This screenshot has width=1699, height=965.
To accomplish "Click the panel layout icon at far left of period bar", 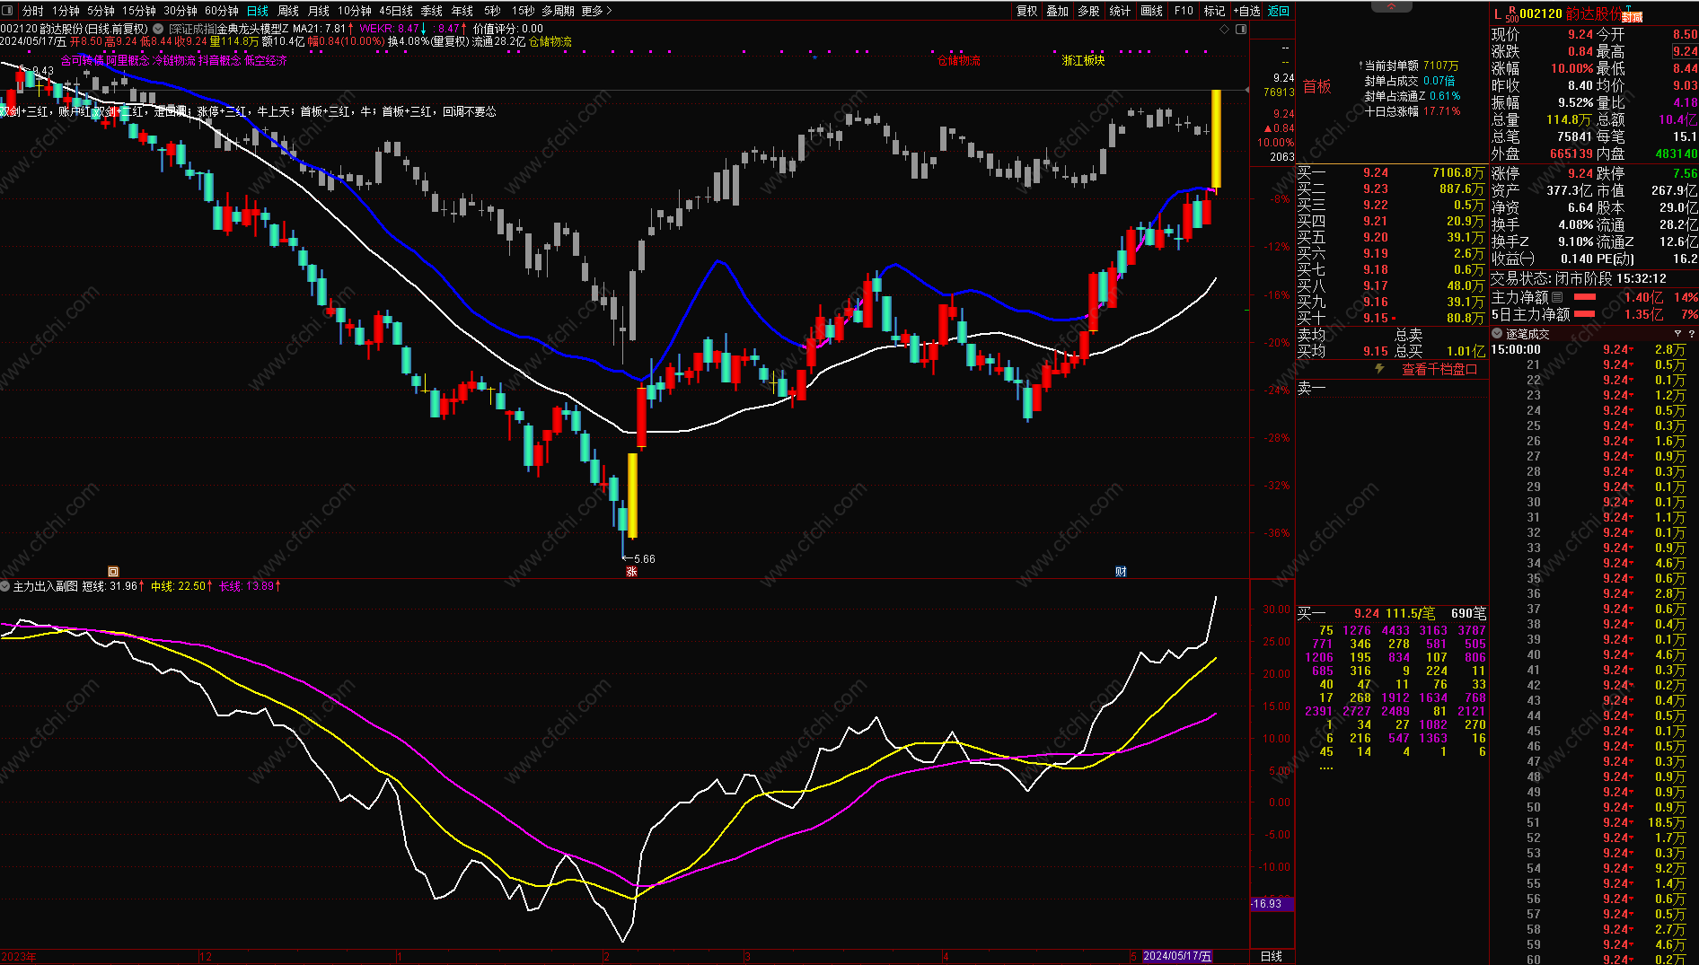I will pyautogui.click(x=8, y=11).
